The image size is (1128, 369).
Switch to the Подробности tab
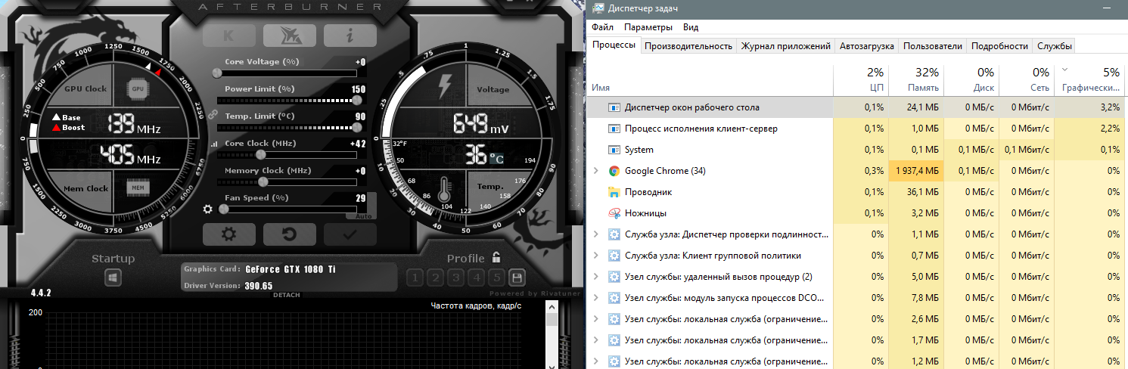[x=999, y=46]
